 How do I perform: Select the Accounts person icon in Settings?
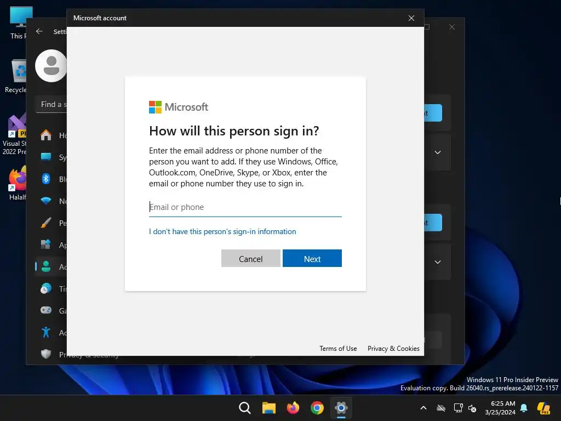[46, 267]
